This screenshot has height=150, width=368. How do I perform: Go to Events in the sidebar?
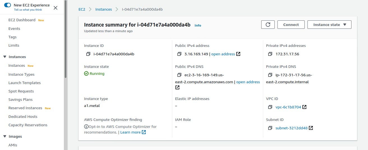coord(14,28)
